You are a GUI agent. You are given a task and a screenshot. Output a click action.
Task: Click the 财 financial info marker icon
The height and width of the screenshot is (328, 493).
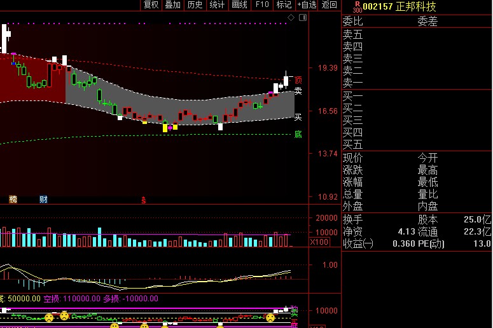coord(43,200)
